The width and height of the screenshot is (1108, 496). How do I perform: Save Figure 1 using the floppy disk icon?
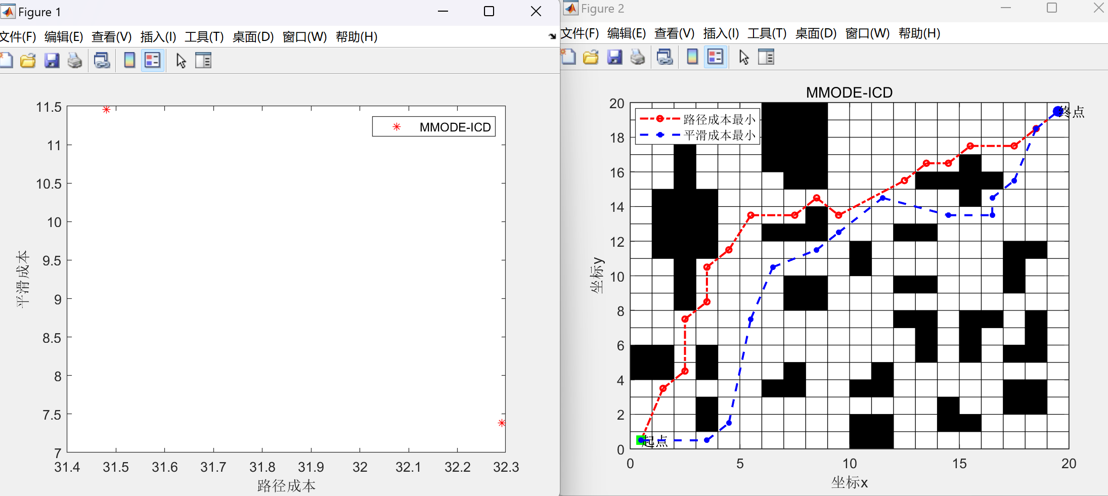52,60
